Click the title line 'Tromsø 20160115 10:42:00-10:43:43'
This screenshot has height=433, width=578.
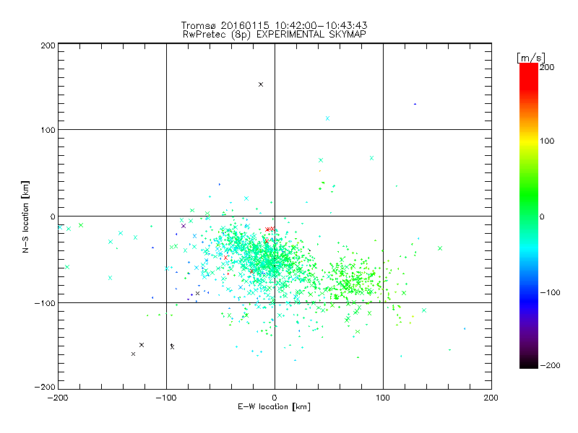274,25
